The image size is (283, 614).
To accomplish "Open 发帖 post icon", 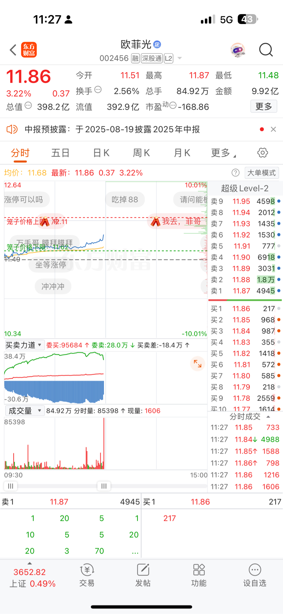I will (143, 575).
